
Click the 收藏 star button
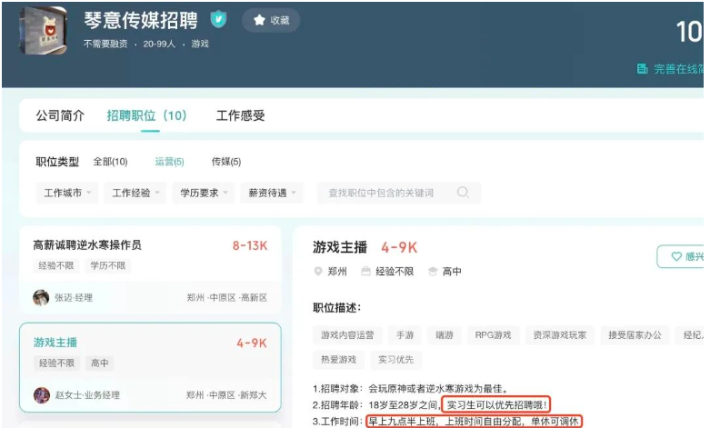pyautogui.click(x=271, y=20)
